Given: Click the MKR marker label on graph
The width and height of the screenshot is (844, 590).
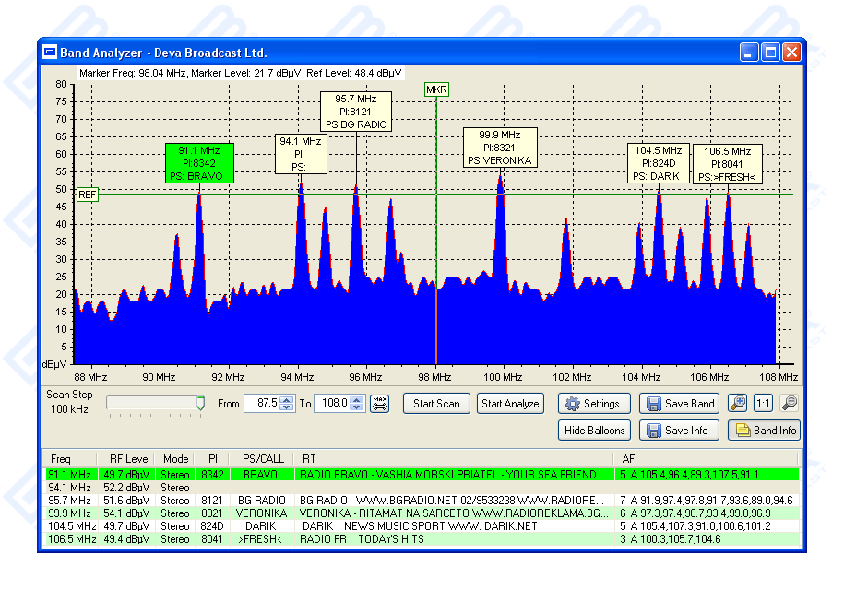Looking at the screenshot, I should pyautogui.click(x=436, y=89).
